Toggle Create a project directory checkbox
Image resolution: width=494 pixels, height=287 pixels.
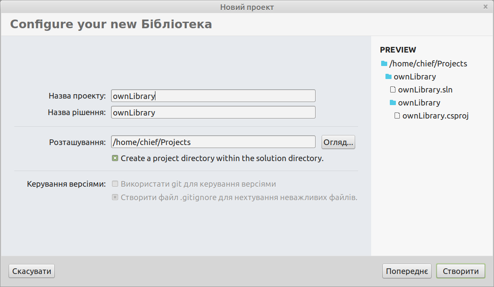point(115,158)
